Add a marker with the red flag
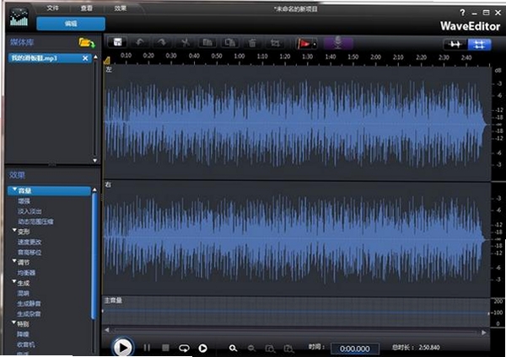Viewport: 506px width, 357px height. pos(304,43)
